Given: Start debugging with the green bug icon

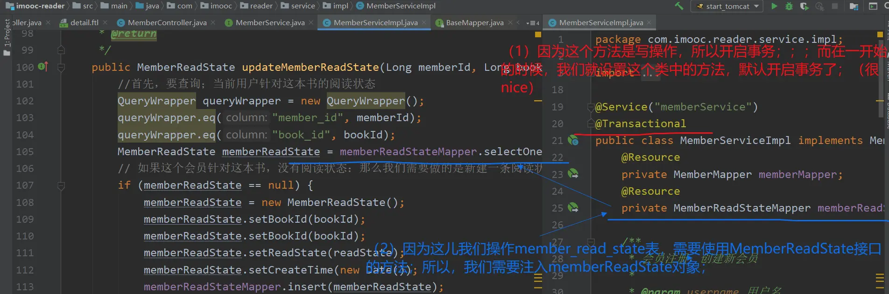Looking at the screenshot, I should click(x=789, y=6).
